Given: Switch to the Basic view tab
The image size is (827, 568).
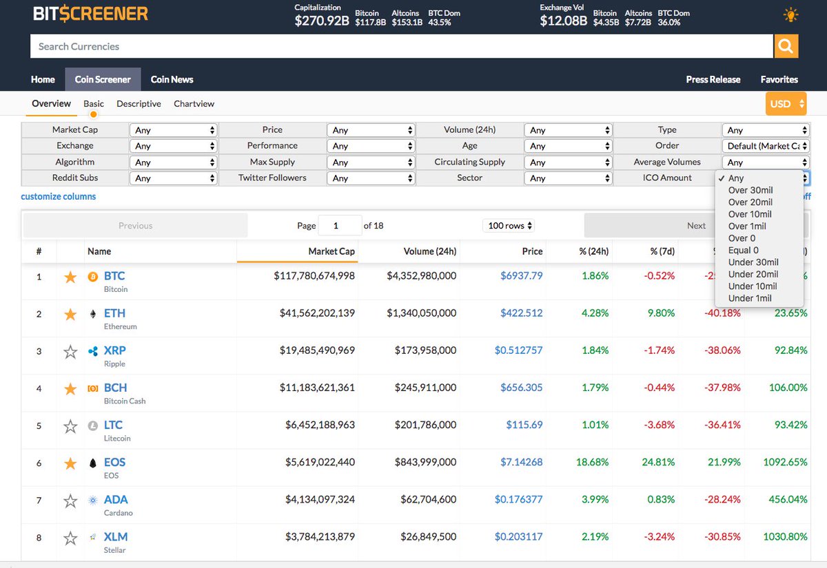Looking at the screenshot, I should 94,104.
